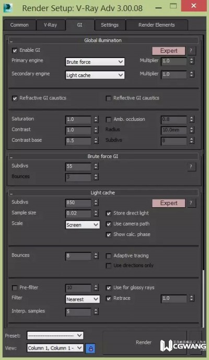The image size is (209, 360).
Task: Toggle Use camera path checkbox
Action: [108, 224]
